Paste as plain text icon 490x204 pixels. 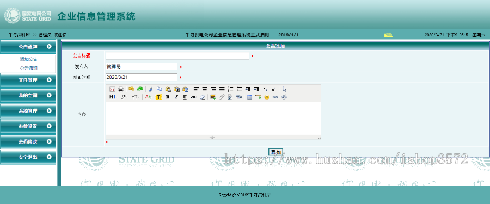pos(176,89)
